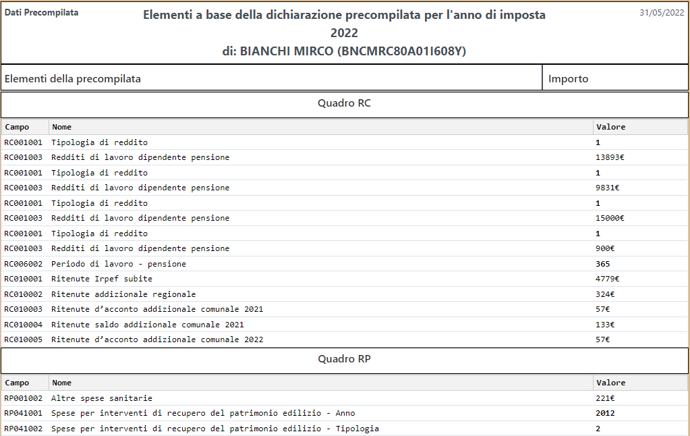Select the Quadro RP section header
The width and height of the screenshot is (690, 436).
[344, 360]
